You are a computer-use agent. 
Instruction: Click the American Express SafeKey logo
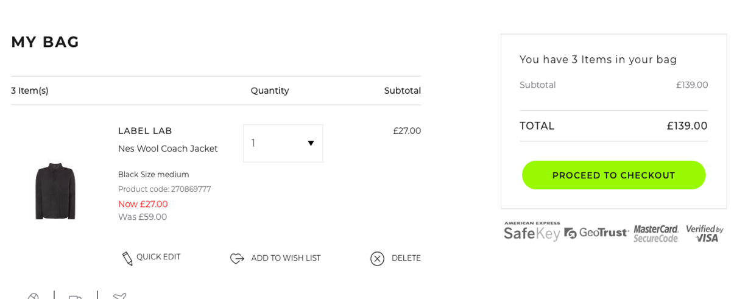[x=532, y=231]
